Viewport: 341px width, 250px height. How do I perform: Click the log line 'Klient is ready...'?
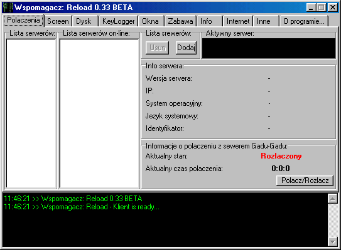pos(82,207)
